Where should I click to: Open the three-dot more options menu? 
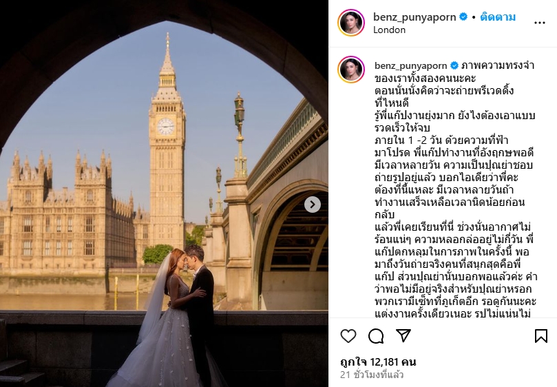(539, 23)
